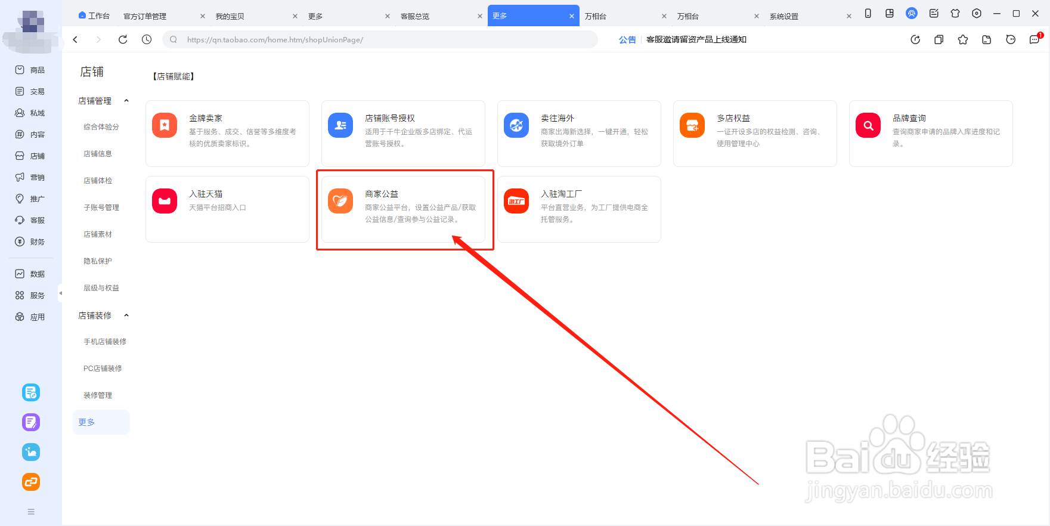Collapse the 店铺装修 group
The width and height of the screenshot is (1050, 526).
(126, 315)
